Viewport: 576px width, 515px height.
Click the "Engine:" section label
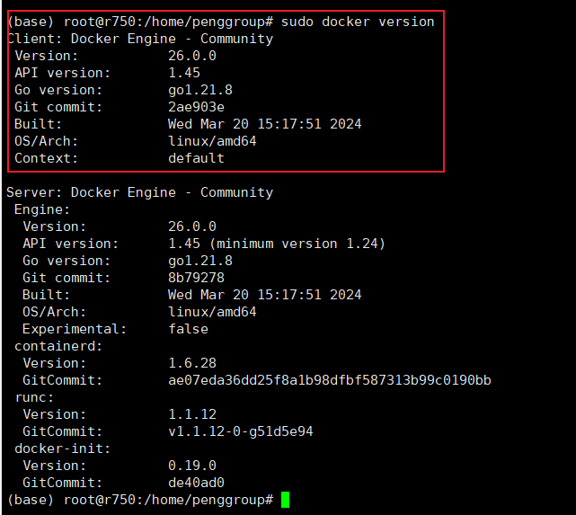42,209
